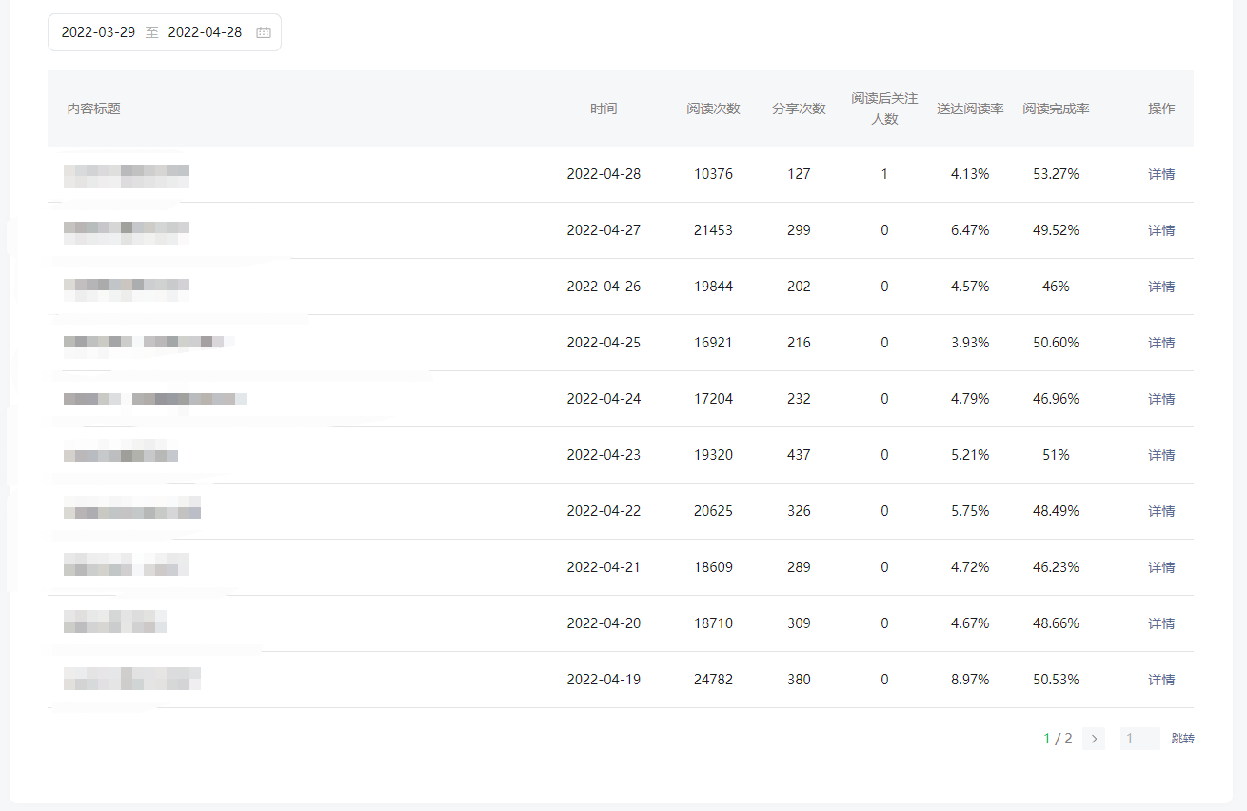The image size is (1247, 811).
Task: Select 详情 on the 2022-04-24 row
Action: click(x=1161, y=399)
